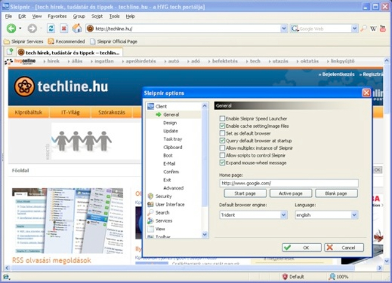Viewport: 392px width, 283px height.
Task: Open the Favorites menu
Action: (57, 17)
